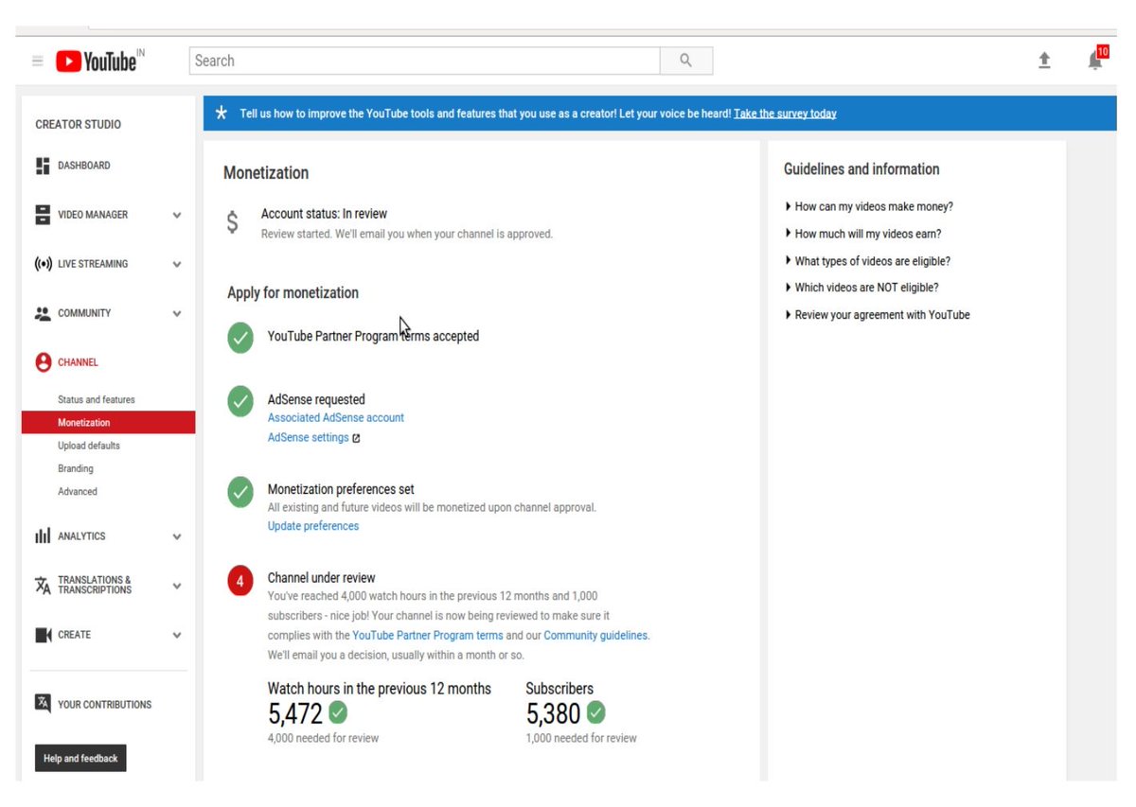Screen dimensions: 1136x807
Task: Click the green check beside AdSense requested
Action: pyautogui.click(x=240, y=401)
